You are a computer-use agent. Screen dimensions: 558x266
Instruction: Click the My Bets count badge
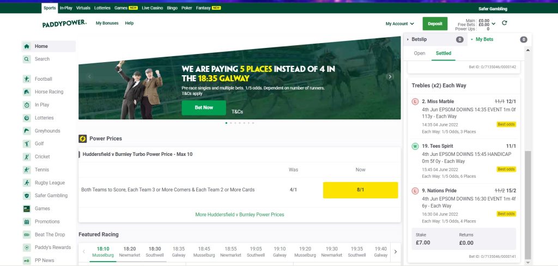pyautogui.click(x=524, y=40)
